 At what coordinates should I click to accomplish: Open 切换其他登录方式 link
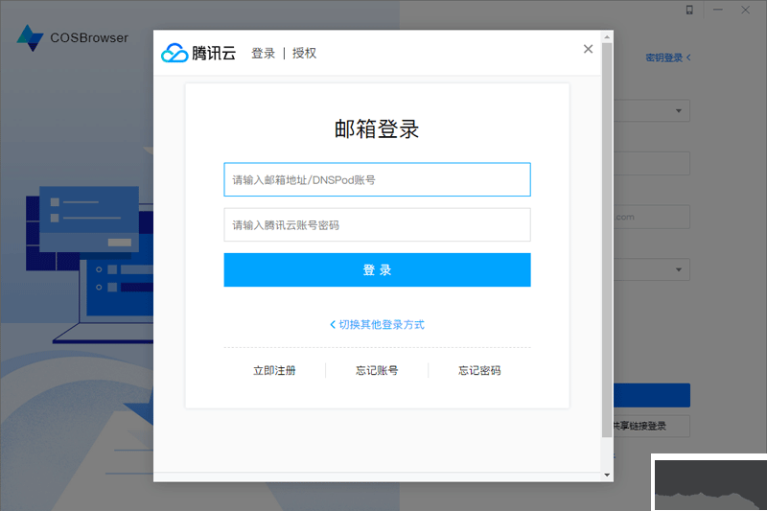tap(377, 325)
